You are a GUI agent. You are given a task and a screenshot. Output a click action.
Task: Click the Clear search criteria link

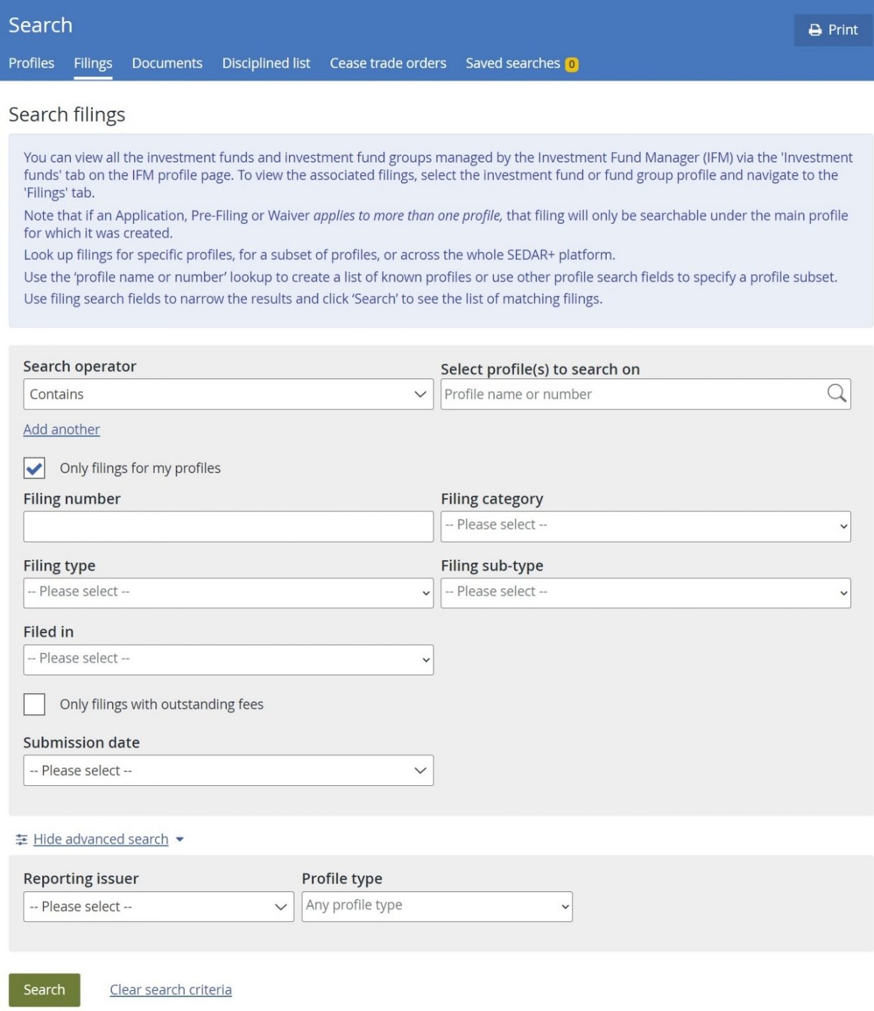(170, 989)
